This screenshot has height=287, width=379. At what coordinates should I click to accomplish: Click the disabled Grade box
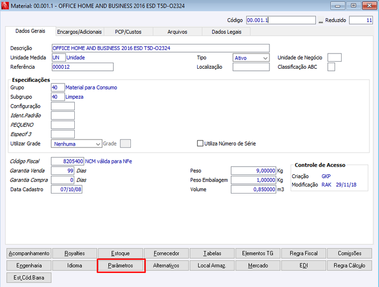[x=125, y=143]
